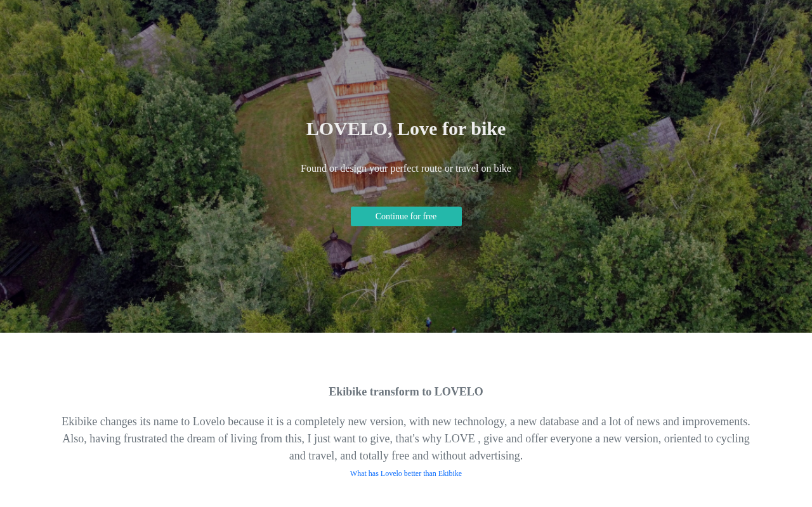Click the standalone word 'LOVE' in the paragraph
Viewport: 812px width, 507px height.
pos(460,439)
